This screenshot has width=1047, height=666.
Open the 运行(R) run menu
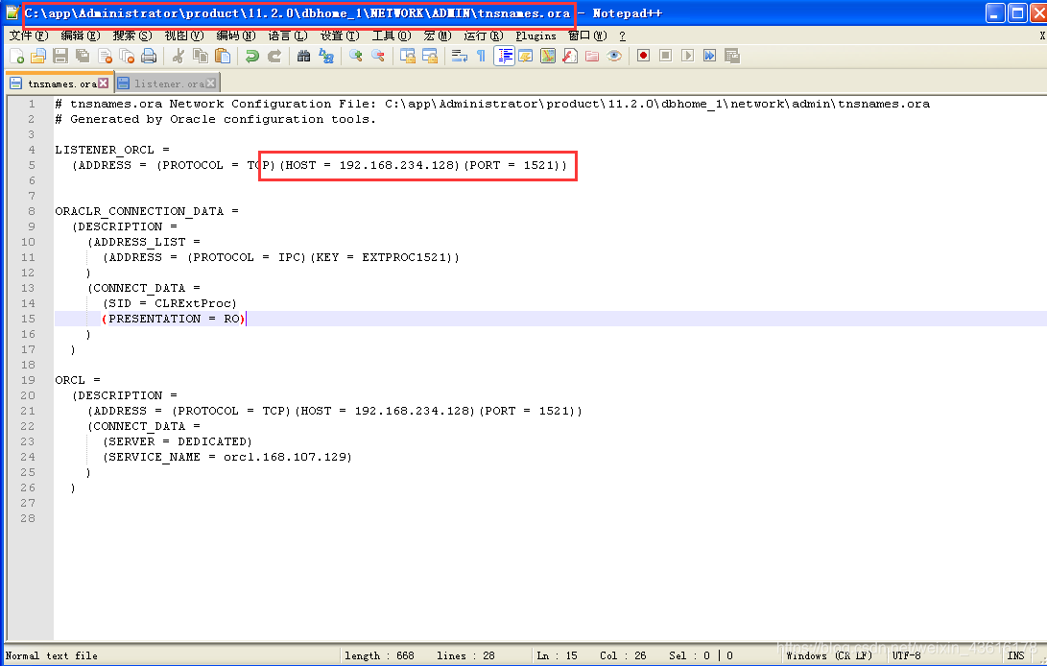(484, 36)
